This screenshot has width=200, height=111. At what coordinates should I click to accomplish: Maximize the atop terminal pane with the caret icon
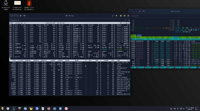click(126, 20)
